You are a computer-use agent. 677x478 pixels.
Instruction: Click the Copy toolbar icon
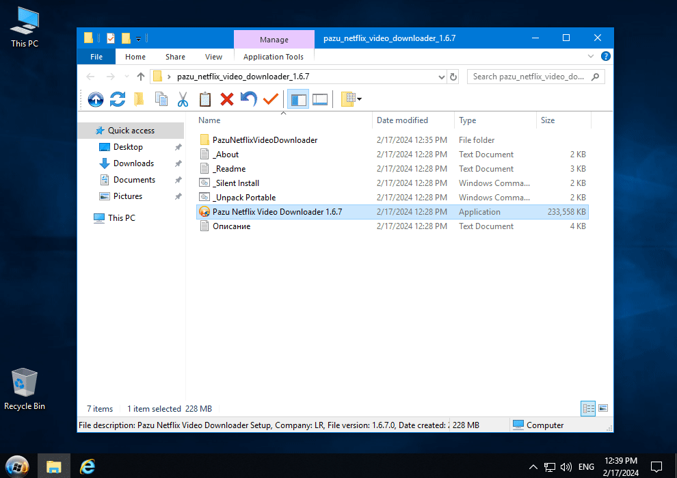[161, 99]
